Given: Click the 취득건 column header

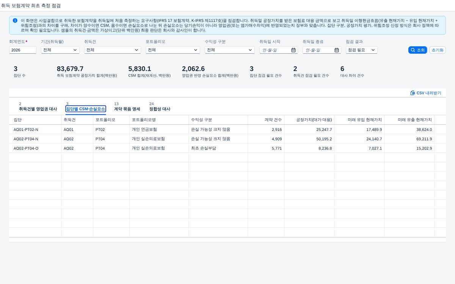Looking at the screenshot, I should 77,120.
